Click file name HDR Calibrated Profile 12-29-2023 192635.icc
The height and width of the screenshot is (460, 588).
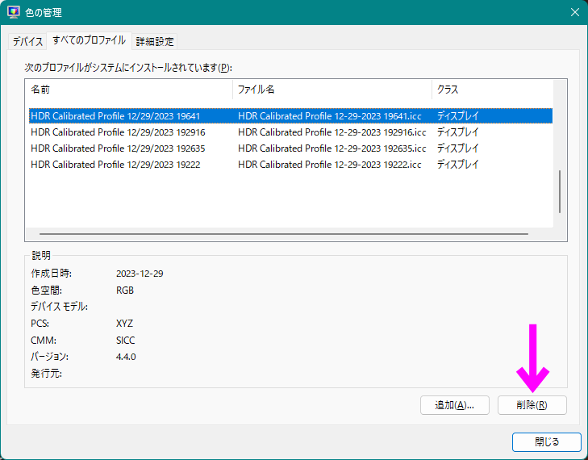pos(332,148)
